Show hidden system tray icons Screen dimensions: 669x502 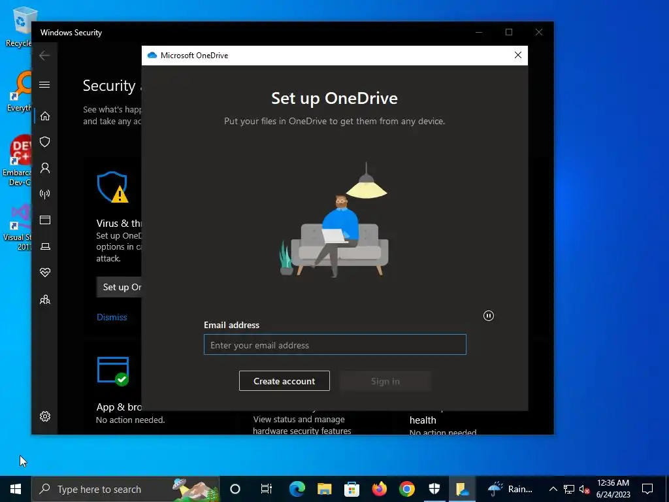[x=553, y=489]
